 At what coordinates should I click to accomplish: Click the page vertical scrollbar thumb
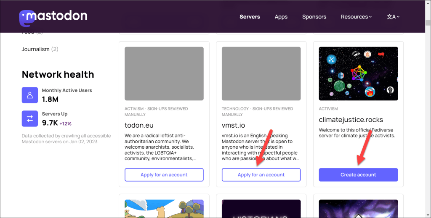[x=428, y=23]
